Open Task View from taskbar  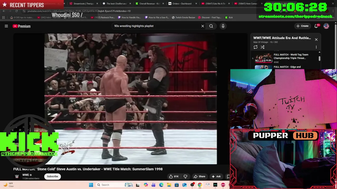click(137, 185)
